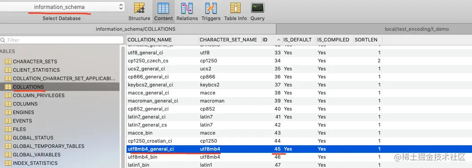The height and width of the screenshot is (168, 472).
Task: Open the Structure view icon
Action: point(139,8)
